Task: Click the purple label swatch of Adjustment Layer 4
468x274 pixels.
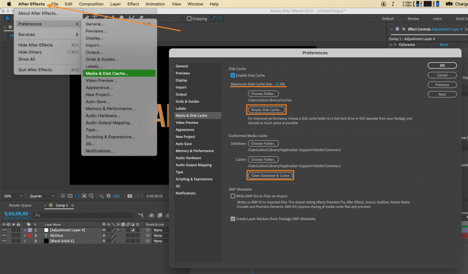Action: (30, 230)
